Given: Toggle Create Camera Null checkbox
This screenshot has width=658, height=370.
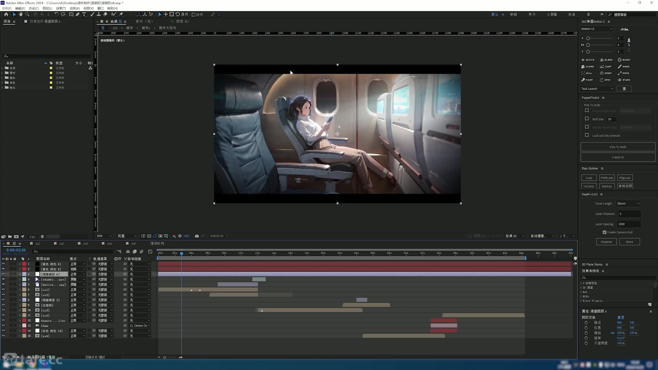Looking at the screenshot, I should tap(605, 232).
